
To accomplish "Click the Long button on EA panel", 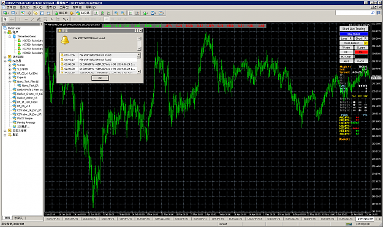I will point(344,39).
